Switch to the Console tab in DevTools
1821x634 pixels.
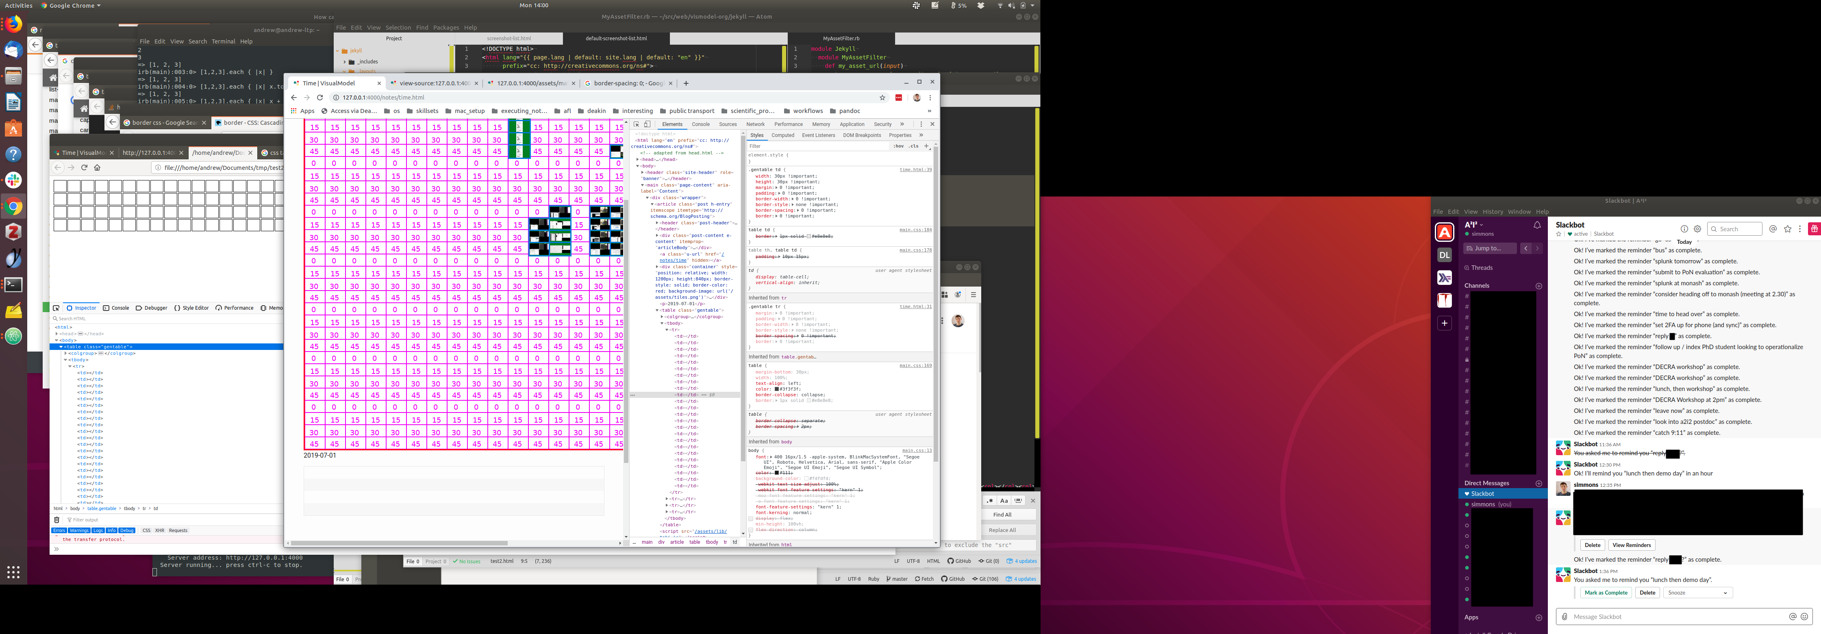click(x=700, y=124)
